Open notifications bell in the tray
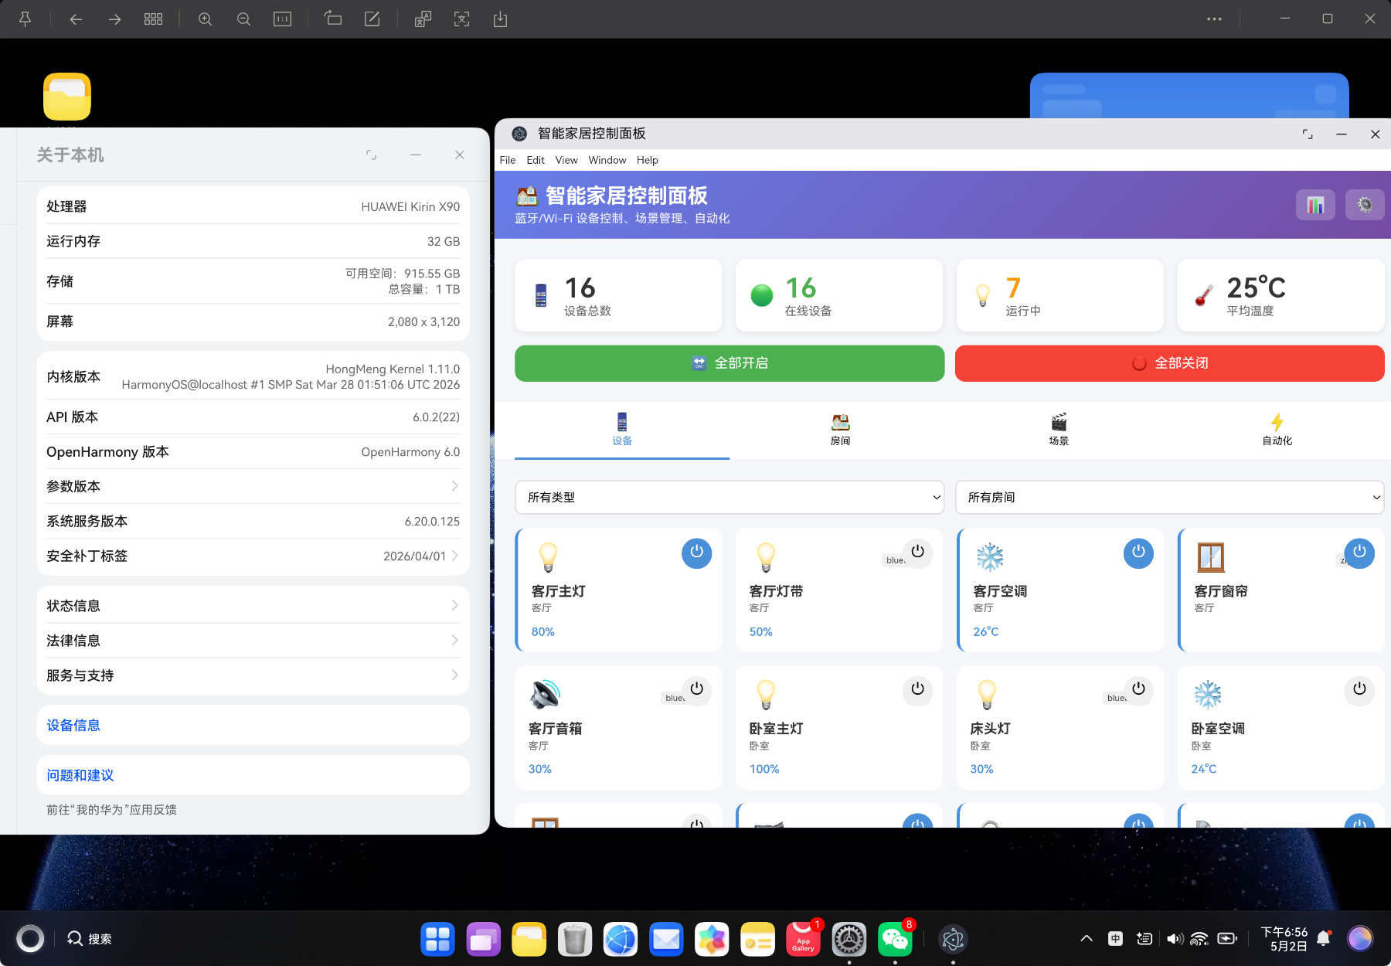1391x966 pixels. click(x=1323, y=939)
